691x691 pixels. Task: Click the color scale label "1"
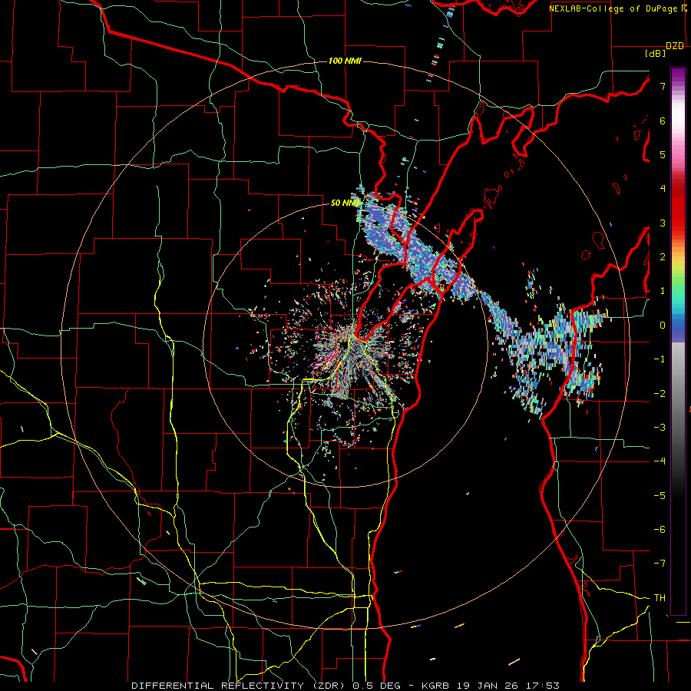(663, 291)
